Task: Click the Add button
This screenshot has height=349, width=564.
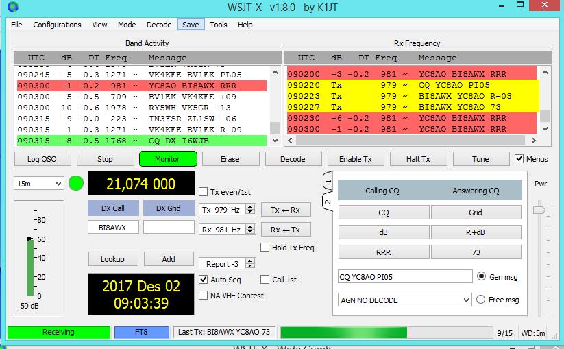Action: 169,258
